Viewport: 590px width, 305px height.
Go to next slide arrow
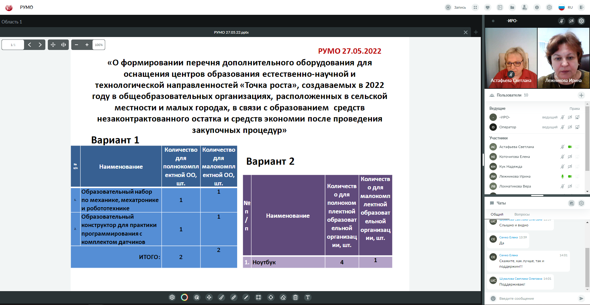[x=40, y=45]
